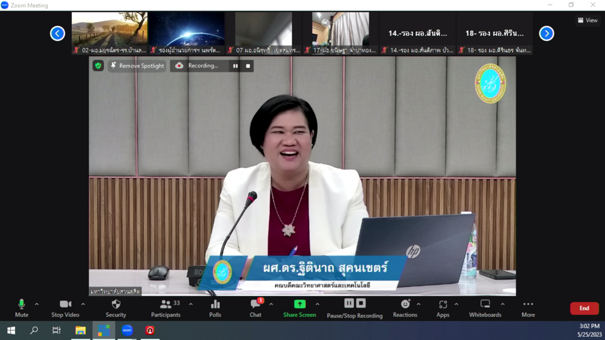Open the Security shield menu
The width and height of the screenshot is (605, 340).
pos(116,309)
